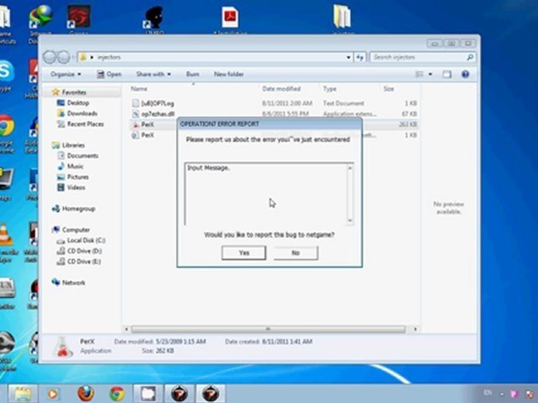Click the PerX flask icon in details pane
538x403 pixels.
click(x=63, y=347)
